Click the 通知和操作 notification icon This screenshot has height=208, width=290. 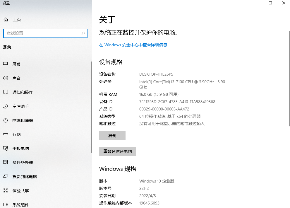click(6, 92)
